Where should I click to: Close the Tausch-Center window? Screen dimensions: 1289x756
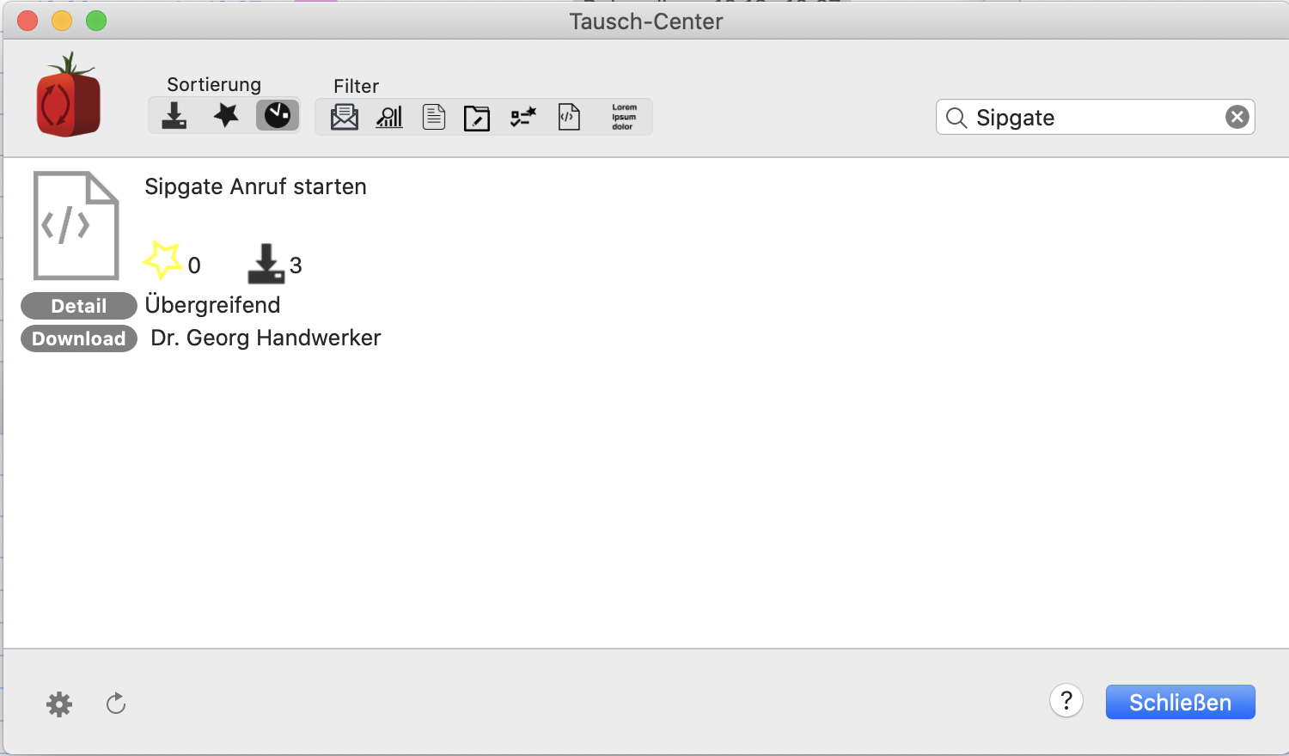tap(27, 21)
